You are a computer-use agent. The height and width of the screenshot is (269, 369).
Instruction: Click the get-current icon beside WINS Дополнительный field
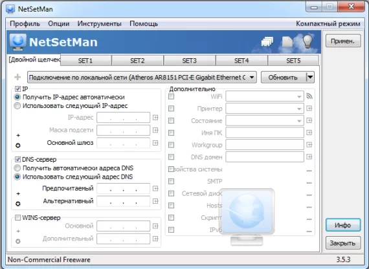click(155, 239)
